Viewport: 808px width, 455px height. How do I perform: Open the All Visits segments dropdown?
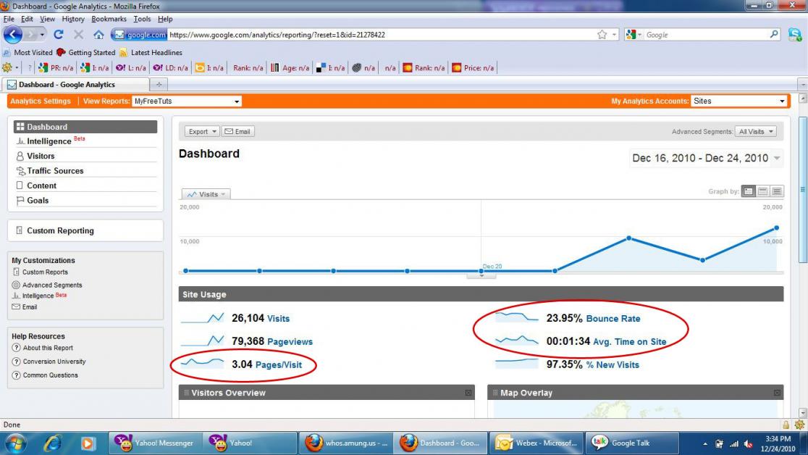756,132
